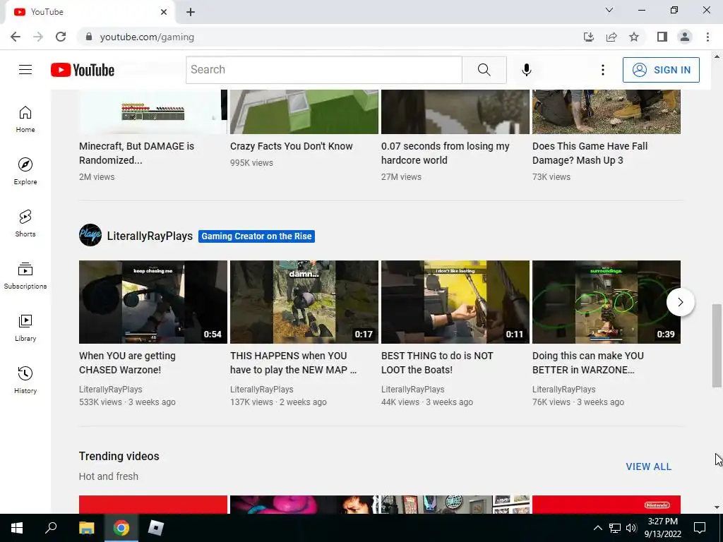Show hidden system tray icons
This screenshot has width=723, height=542.
[597, 528]
